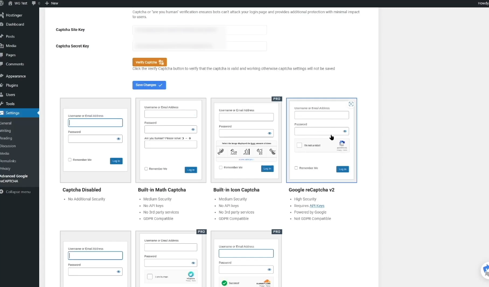Follow the API Keys link

point(317,206)
